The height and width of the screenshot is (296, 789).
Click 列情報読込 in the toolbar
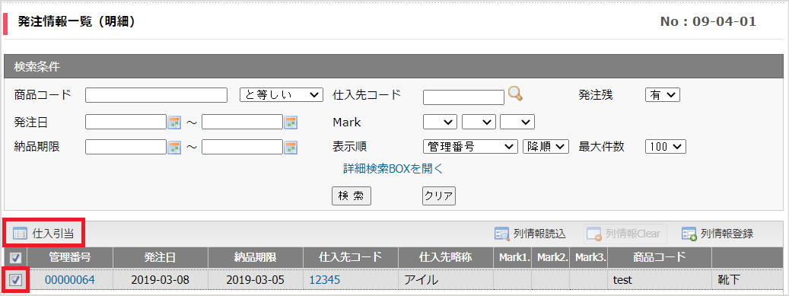click(x=530, y=234)
